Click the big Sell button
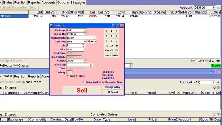This screenshot has width=222, height=125. [82, 90]
